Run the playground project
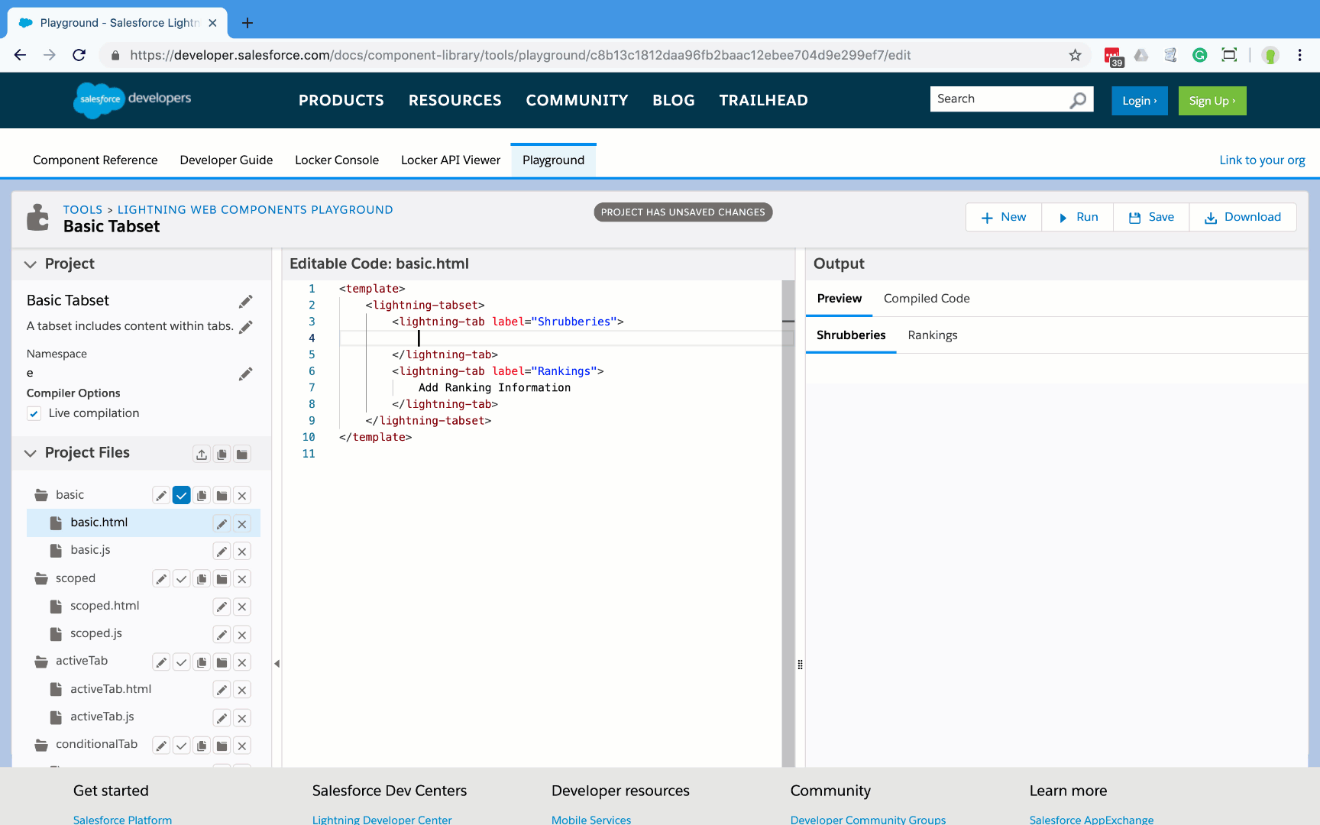 pos(1078,217)
